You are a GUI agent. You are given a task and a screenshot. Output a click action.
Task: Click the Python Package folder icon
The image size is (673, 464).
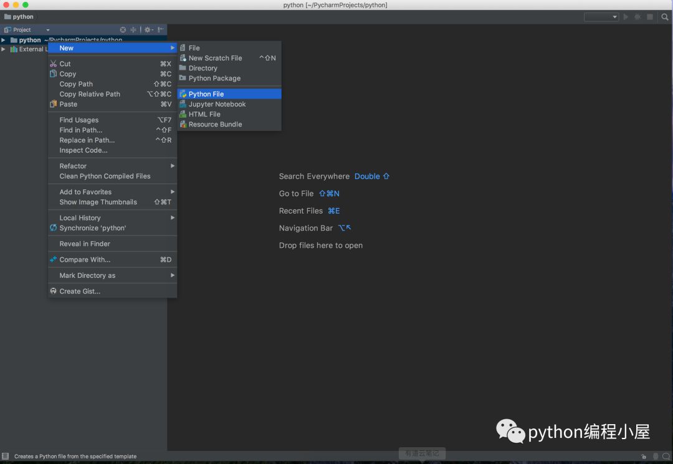183,78
